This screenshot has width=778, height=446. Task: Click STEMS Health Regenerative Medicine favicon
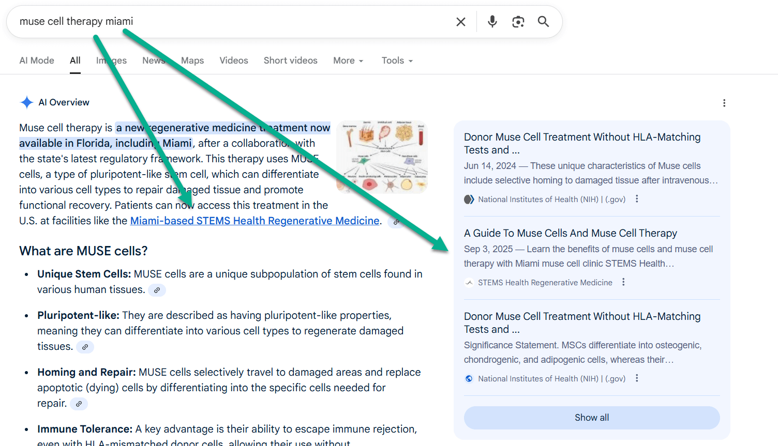tap(469, 283)
